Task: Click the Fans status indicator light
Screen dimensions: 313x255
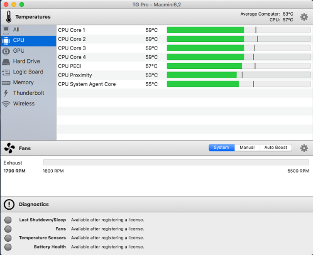Action: click(x=8, y=229)
